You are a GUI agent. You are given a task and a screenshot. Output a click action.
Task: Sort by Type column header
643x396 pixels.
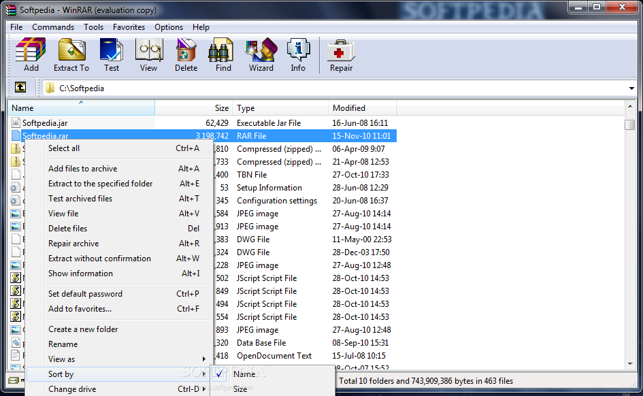tap(280, 108)
